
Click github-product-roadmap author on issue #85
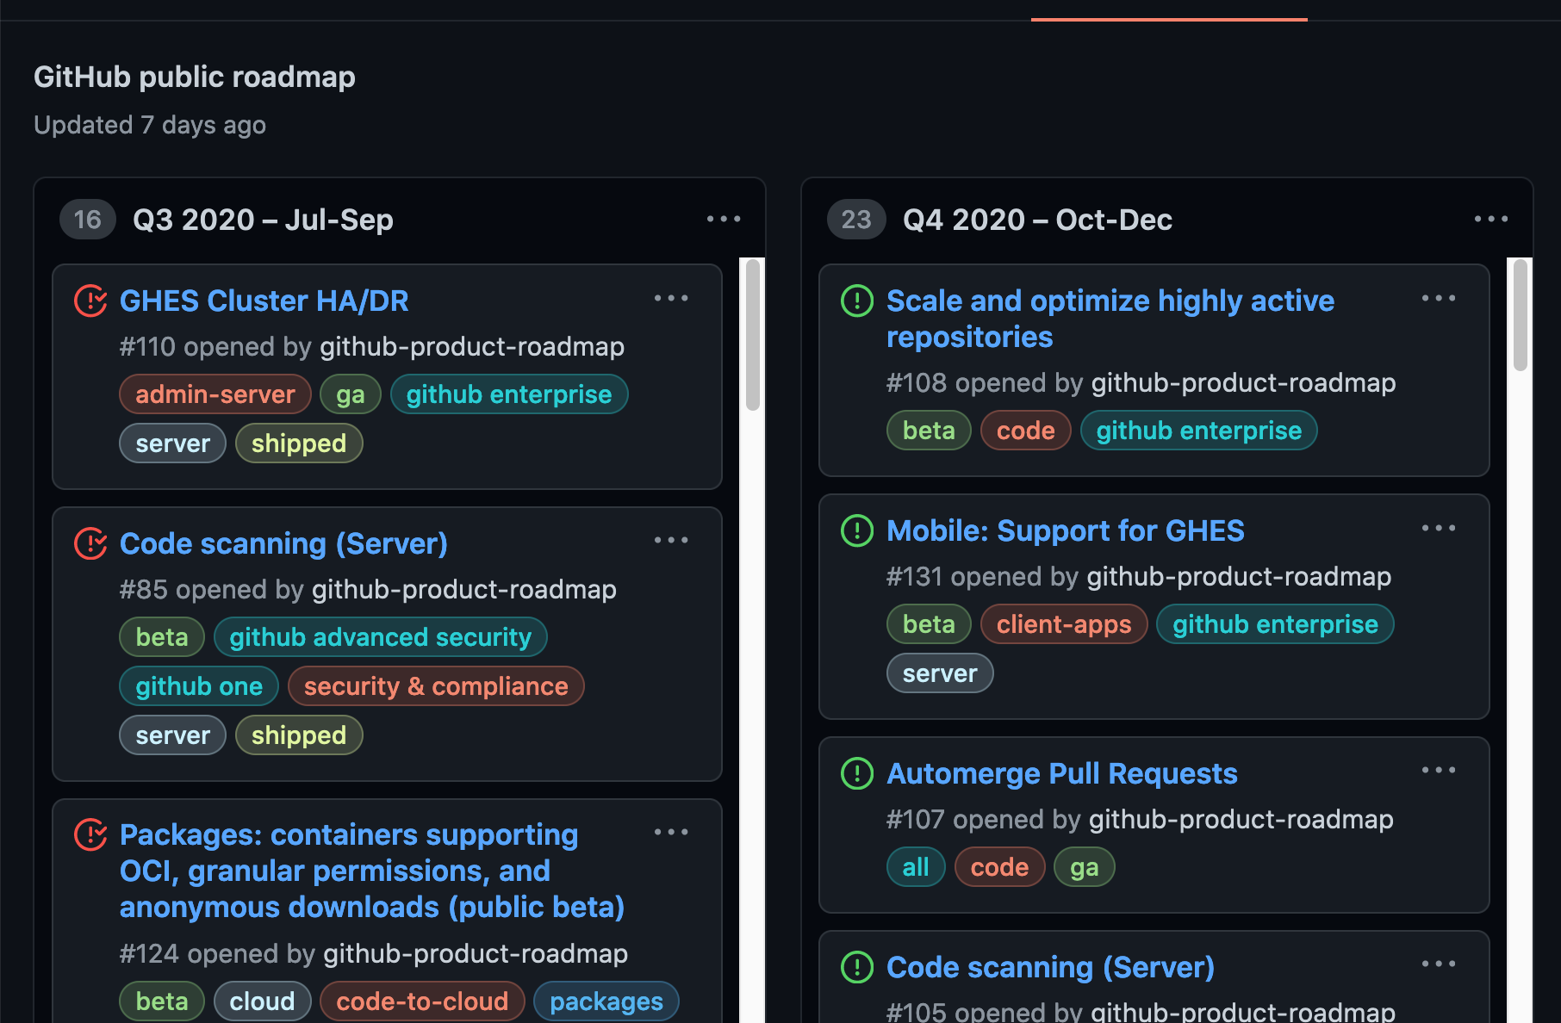[464, 589]
